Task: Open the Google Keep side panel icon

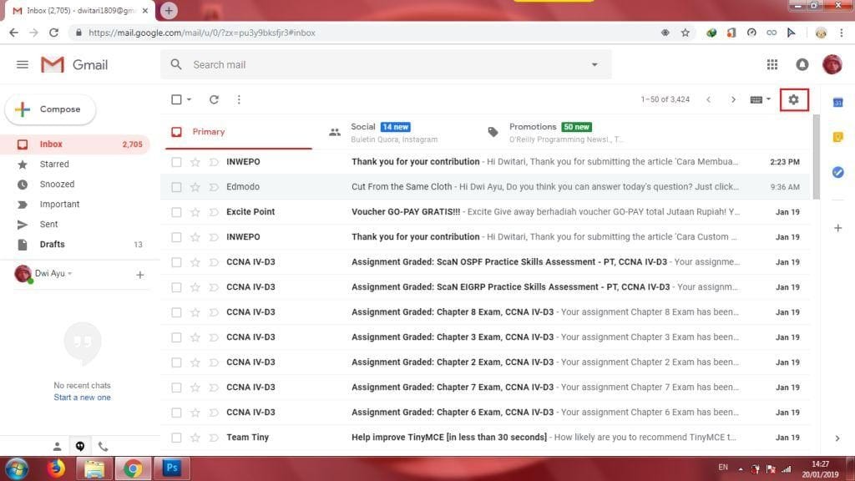Action: (838, 137)
